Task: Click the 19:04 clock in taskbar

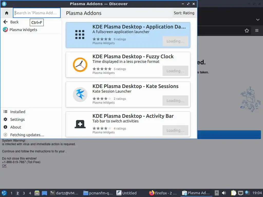Action: pos(257,193)
